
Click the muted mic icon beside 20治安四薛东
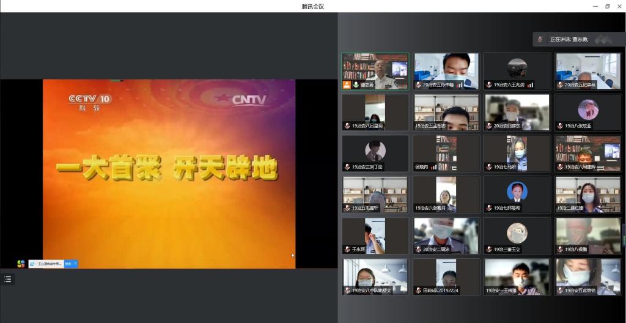coord(489,126)
